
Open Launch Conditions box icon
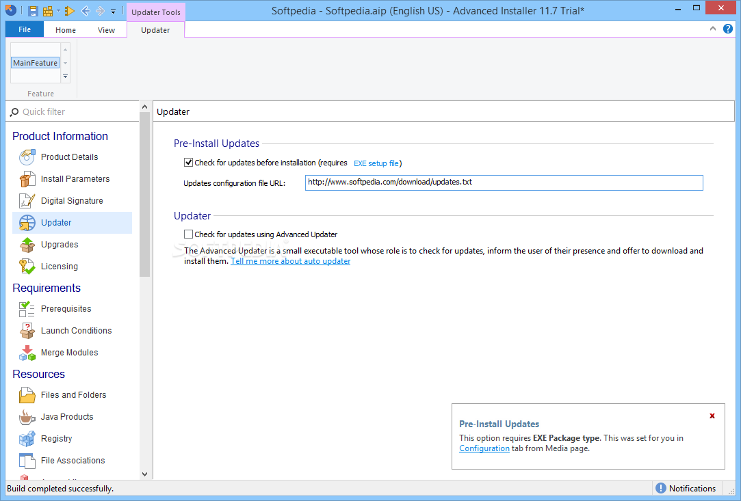(27, 331)
